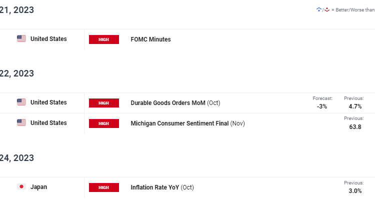The width and height of the screenshot is (375, 206).
Task: Open the FOMC Minutes event
Action: click(150, 39)
